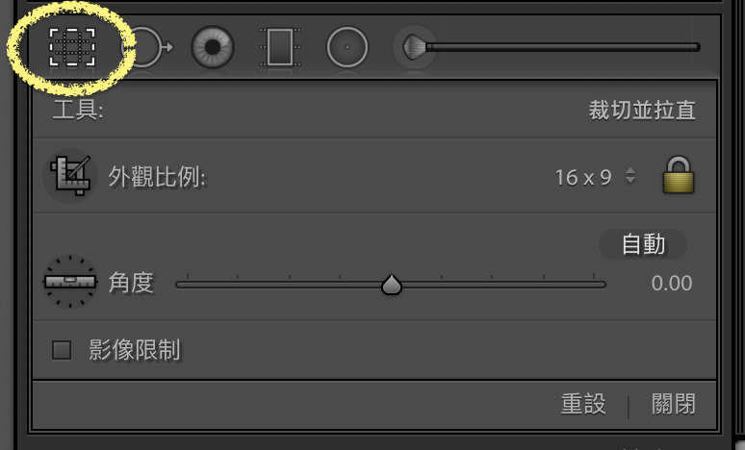
Task: Activate the Straighten level tool icon
Action: pos(70,282)
